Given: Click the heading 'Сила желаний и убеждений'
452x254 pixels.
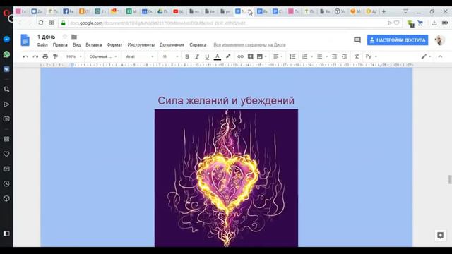Looking at the screenshot, I should tap(226, 100).
